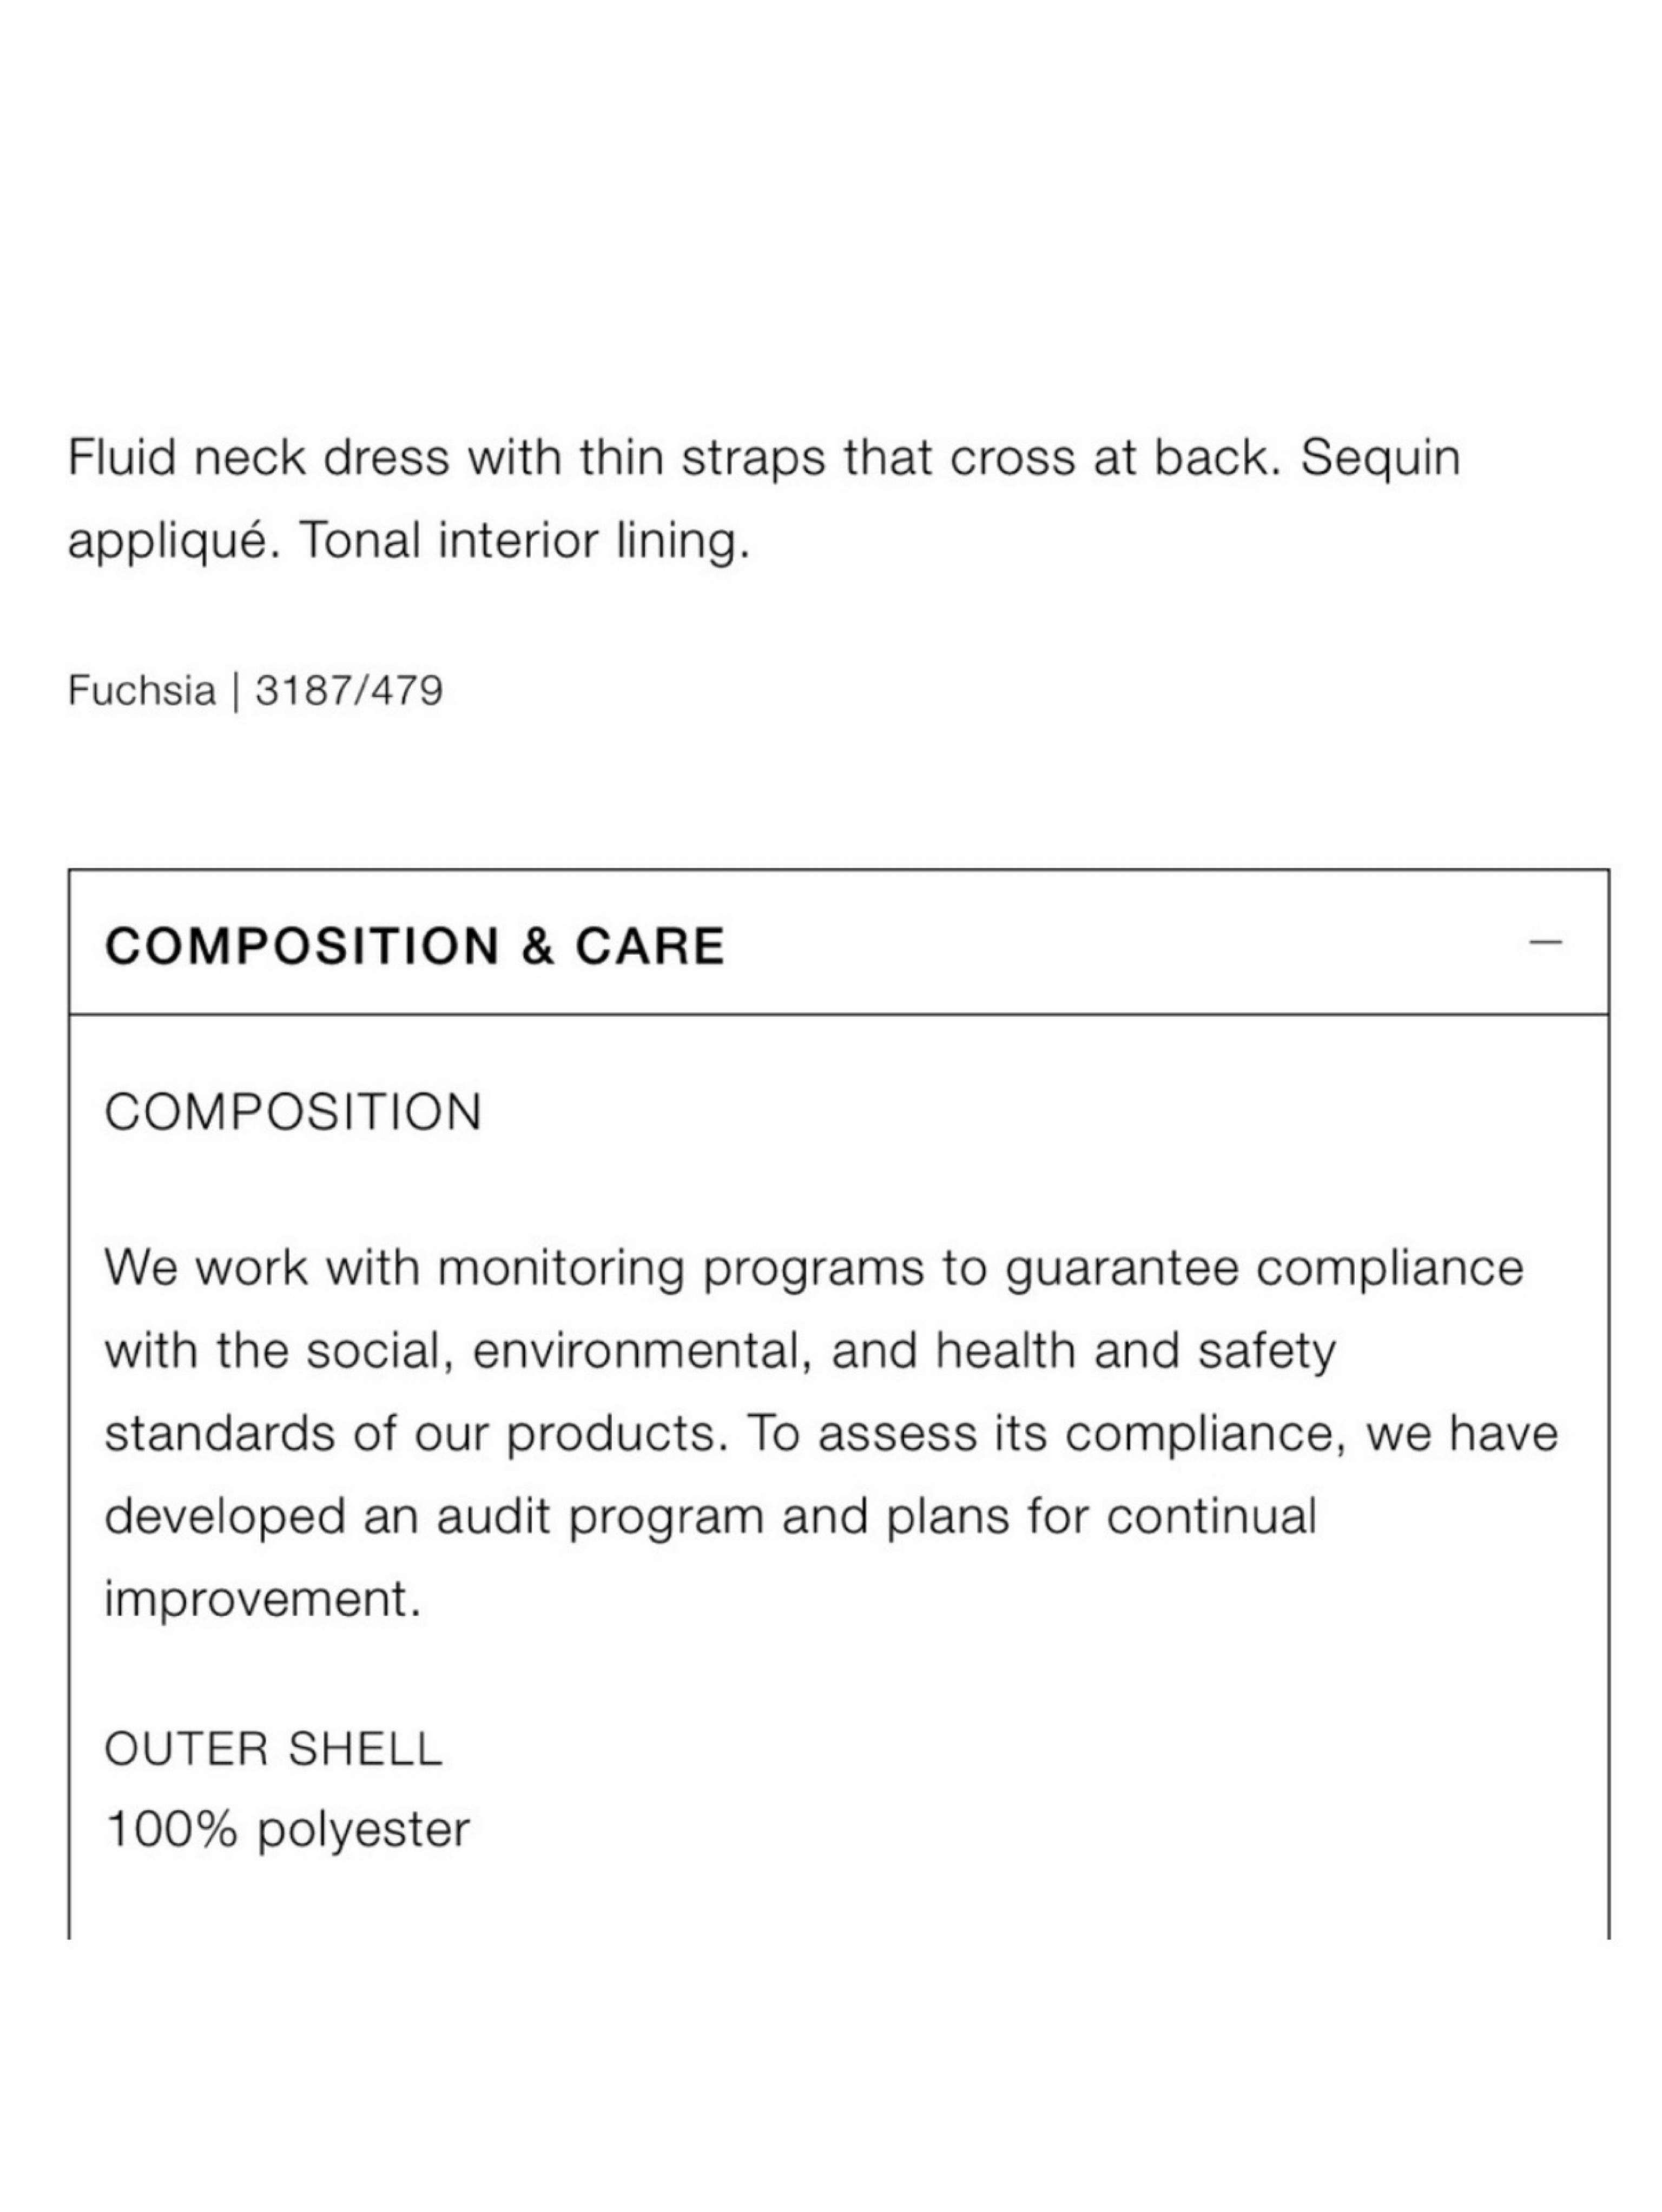Image resolution: width=1662 pixels, height=2212 pixels.
Task: Click the word Sequin in description
Action: 1380,458
